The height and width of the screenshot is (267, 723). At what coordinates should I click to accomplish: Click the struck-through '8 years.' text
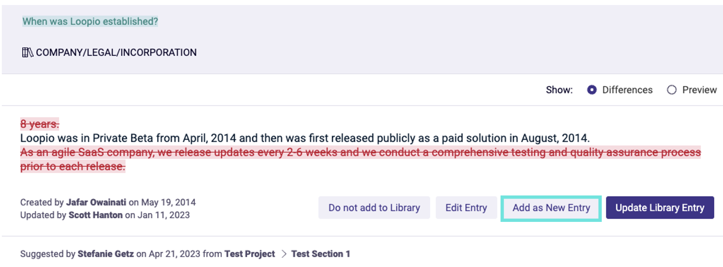(40, 124)
